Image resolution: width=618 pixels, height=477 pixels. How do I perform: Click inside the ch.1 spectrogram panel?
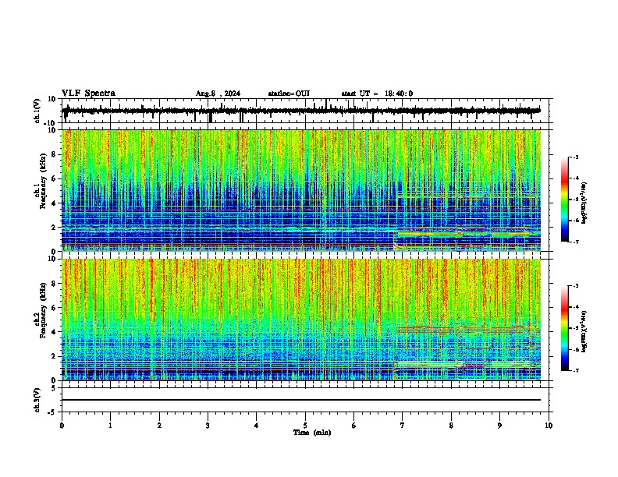(x=301, y=190)
